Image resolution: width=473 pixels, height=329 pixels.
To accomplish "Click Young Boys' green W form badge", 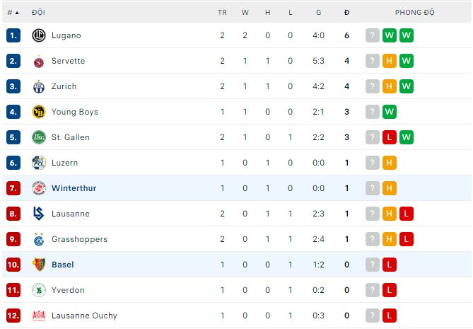I will (389, 112).
